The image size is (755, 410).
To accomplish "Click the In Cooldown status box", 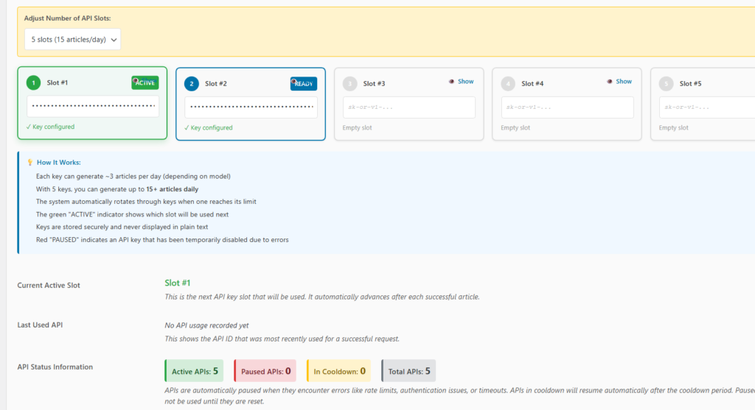I will point(339,371).
